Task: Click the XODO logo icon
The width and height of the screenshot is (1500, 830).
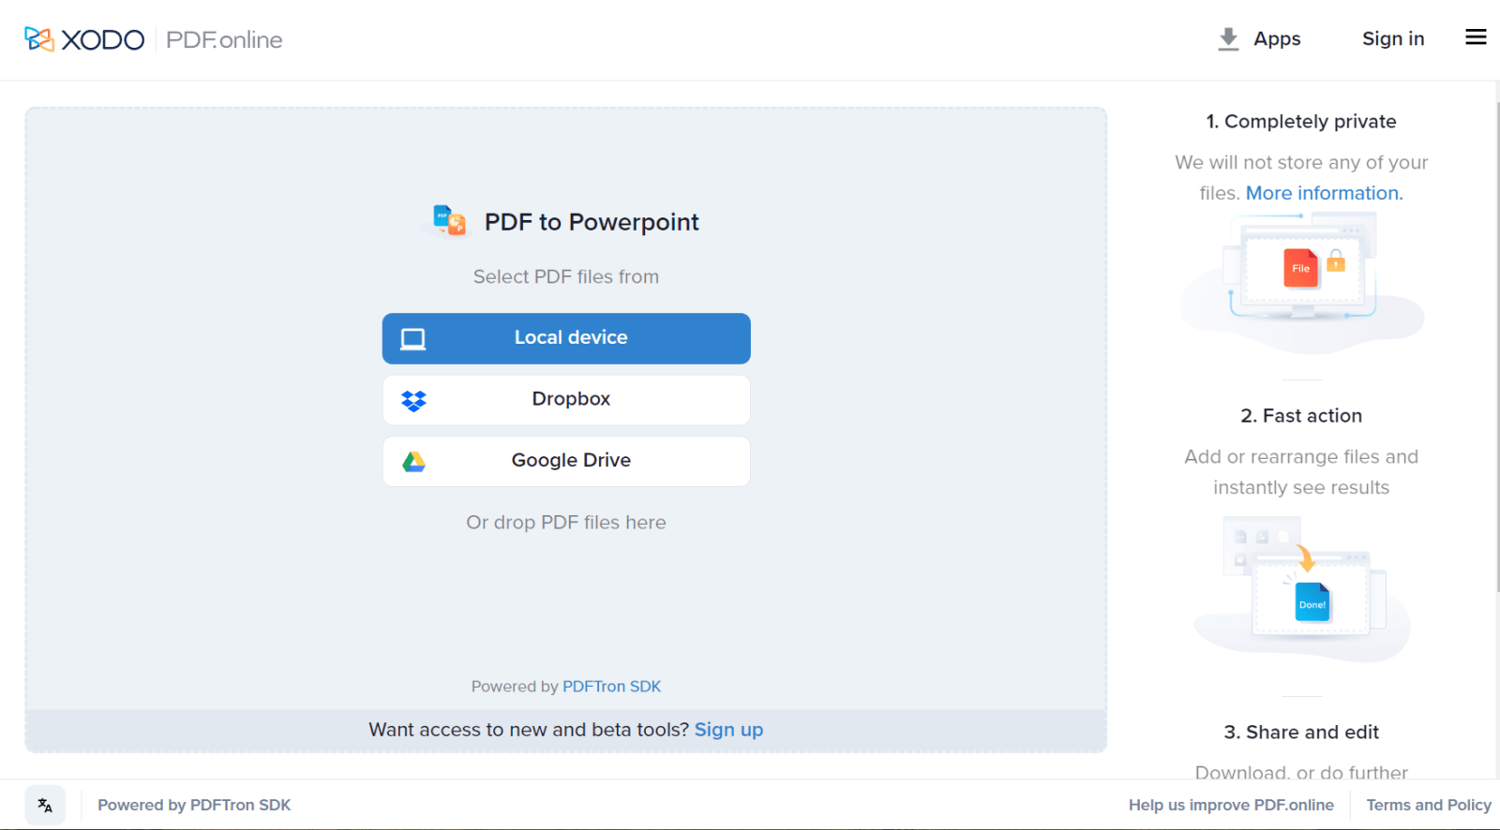Action: 39,39
